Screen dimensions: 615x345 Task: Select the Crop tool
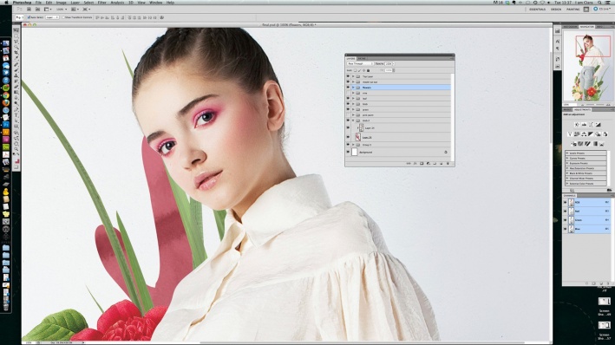pos(16,52)
